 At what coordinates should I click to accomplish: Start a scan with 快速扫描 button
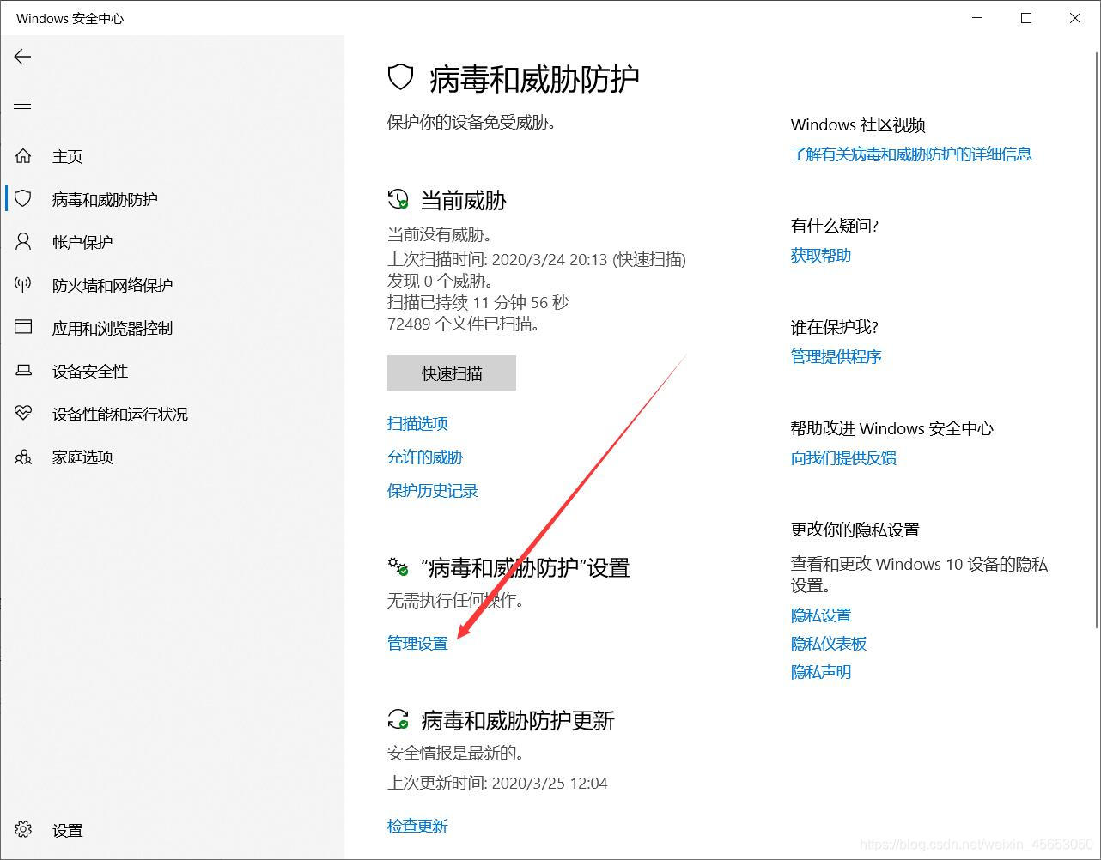click(x=452, y=373)
